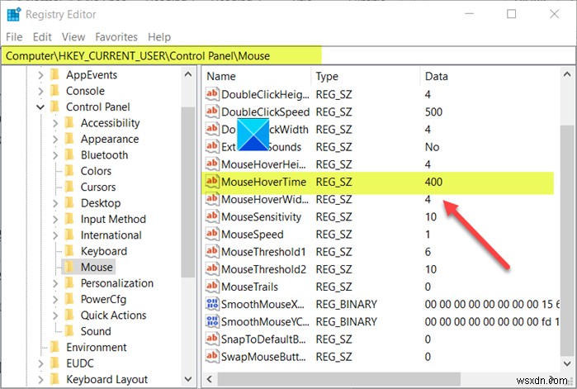Open the Favorites menu
The image size is (577, 389).
click(116, 37)
